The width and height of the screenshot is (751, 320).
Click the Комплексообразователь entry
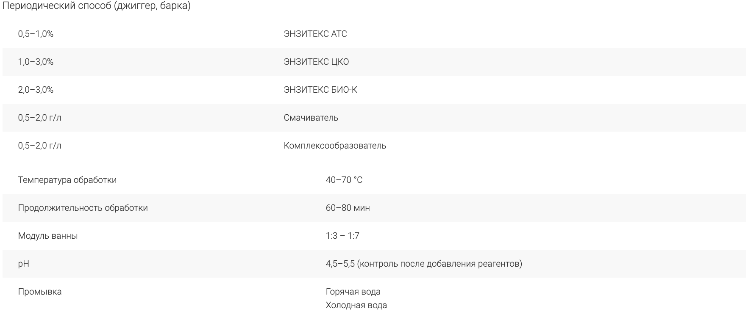tap(335, 146)
